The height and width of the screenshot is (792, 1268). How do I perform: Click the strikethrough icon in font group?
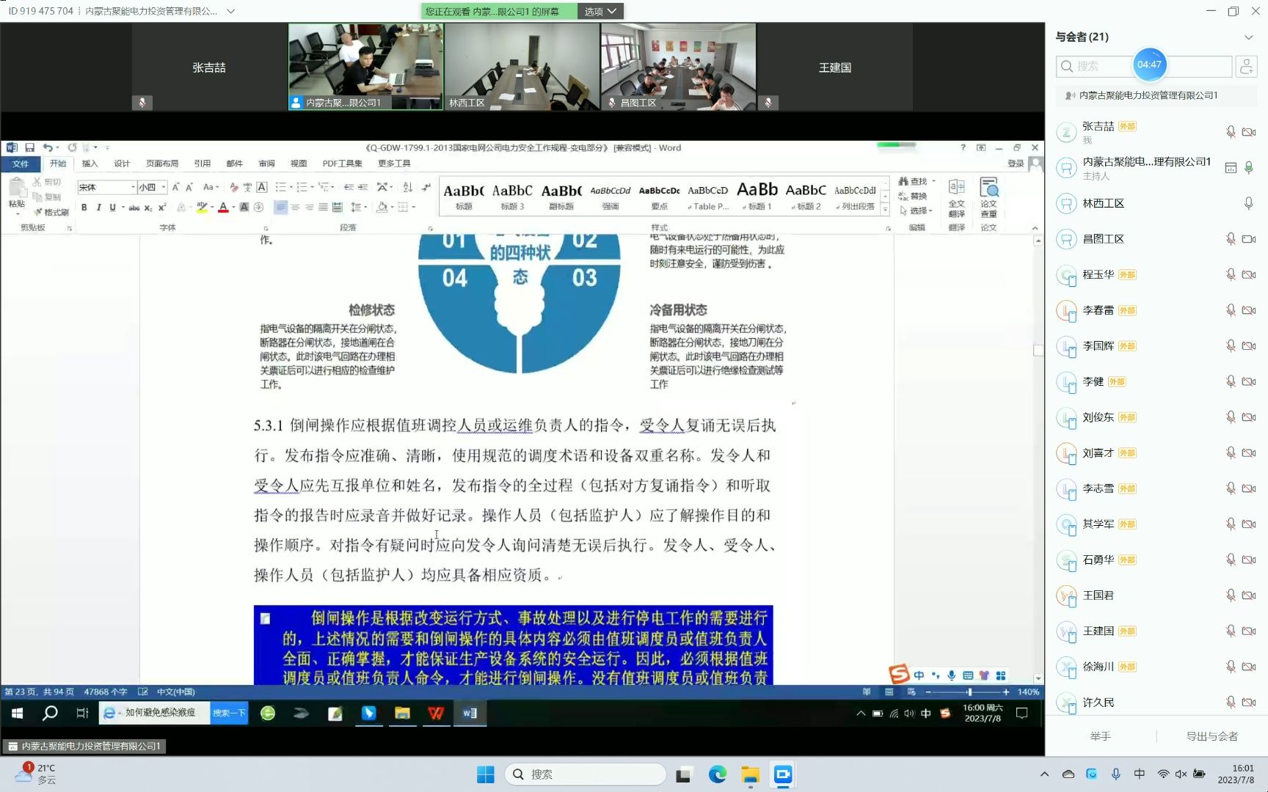pyautogui.click(x=134, y=208)
